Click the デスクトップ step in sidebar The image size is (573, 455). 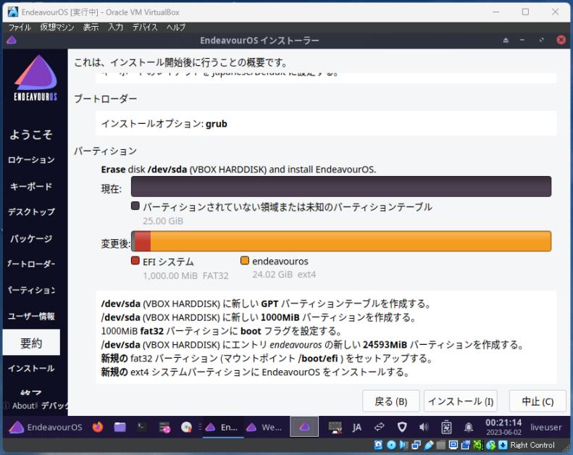31,212
